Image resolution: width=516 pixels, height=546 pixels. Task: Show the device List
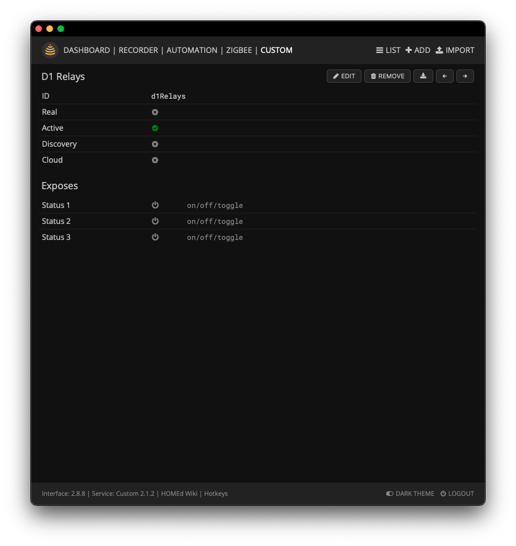click(x=388, y=50)
